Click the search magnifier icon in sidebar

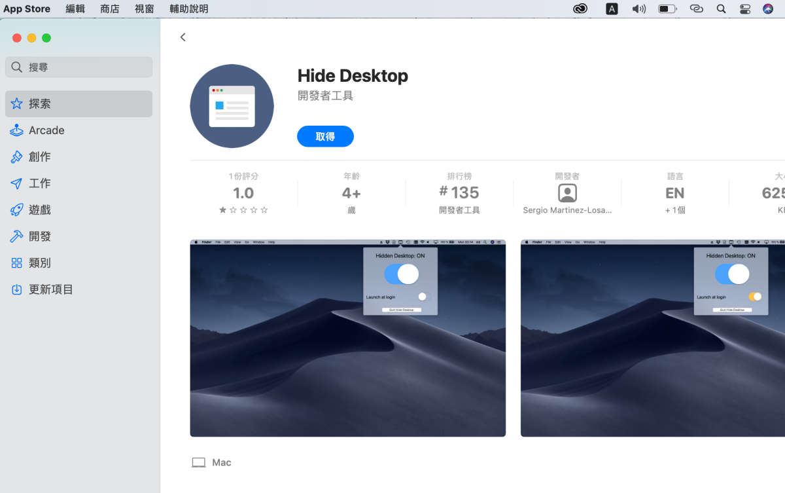point(18,67)
